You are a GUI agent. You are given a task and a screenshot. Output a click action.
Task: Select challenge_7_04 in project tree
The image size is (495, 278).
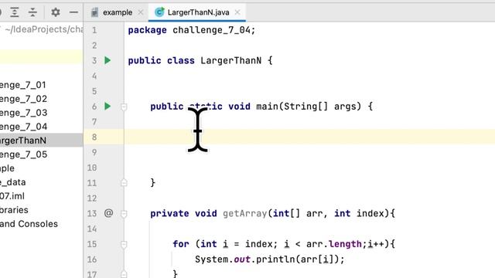[23, 127]
